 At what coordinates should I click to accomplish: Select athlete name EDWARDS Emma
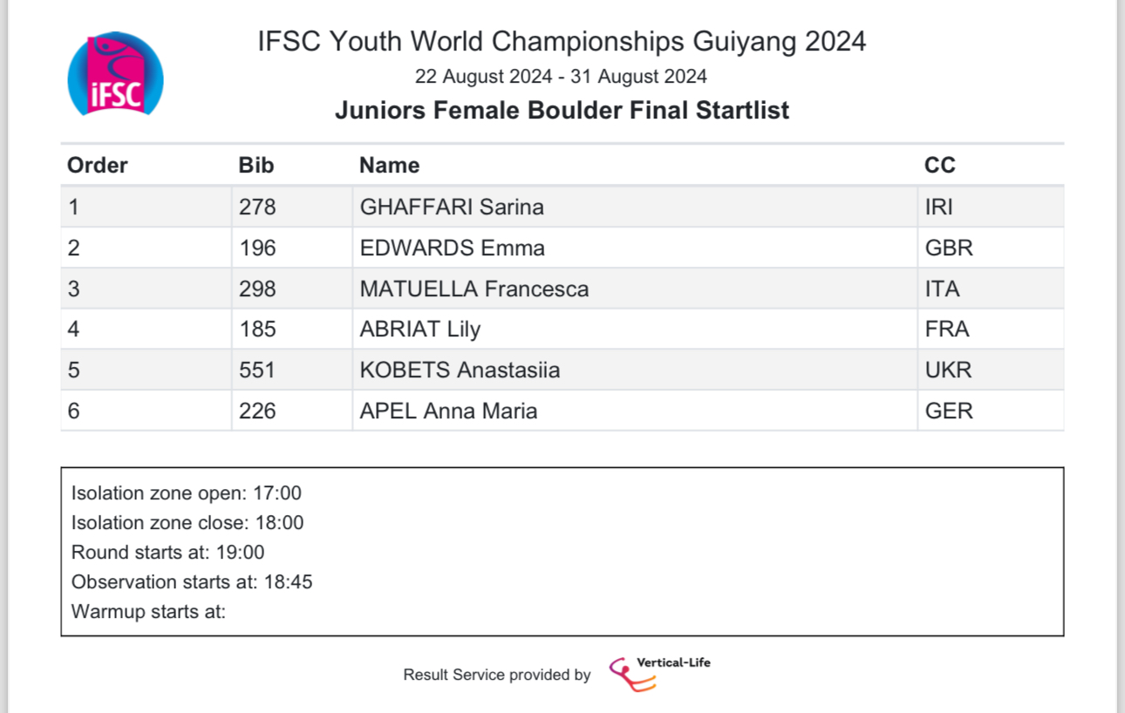[453, 248]
